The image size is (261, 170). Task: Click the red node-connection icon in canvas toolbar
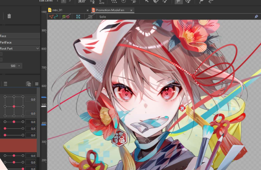51,17
